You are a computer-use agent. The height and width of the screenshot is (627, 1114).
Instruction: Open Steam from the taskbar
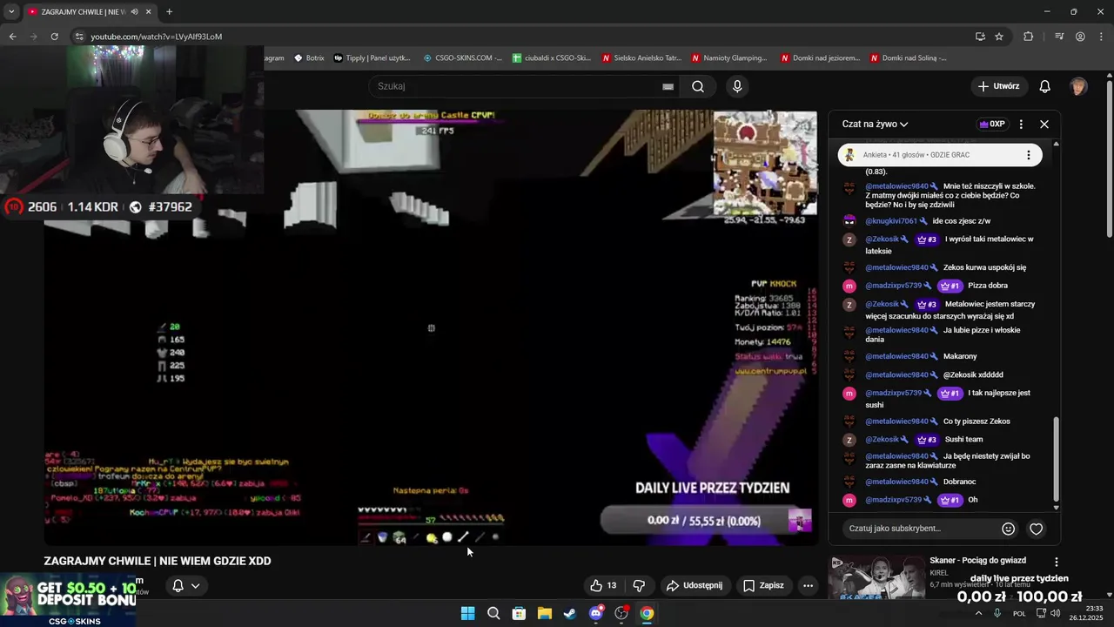570,613
